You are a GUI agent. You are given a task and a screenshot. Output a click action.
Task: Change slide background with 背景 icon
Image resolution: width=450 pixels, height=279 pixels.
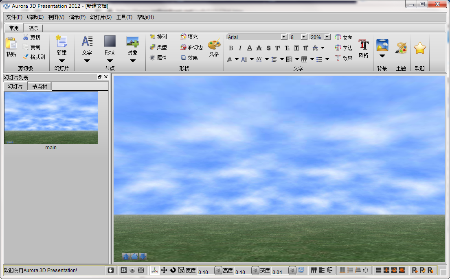[x=382, y=46]
